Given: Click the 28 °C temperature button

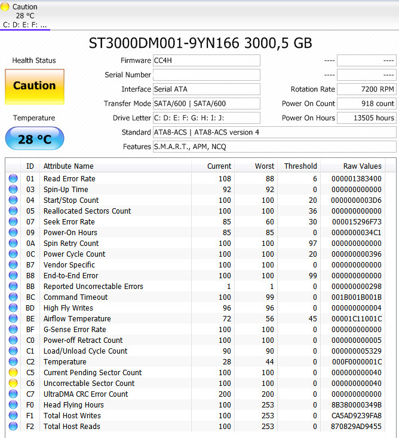Looking at the screenshot, I should [x=35, y=139].
